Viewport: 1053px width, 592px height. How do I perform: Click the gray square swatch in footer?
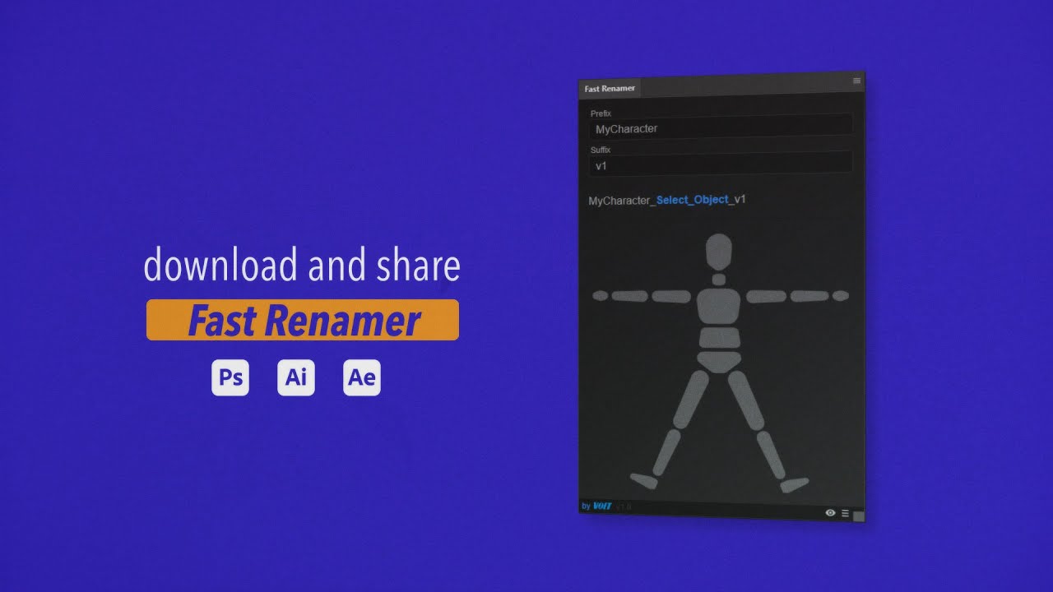coord(858,516)
